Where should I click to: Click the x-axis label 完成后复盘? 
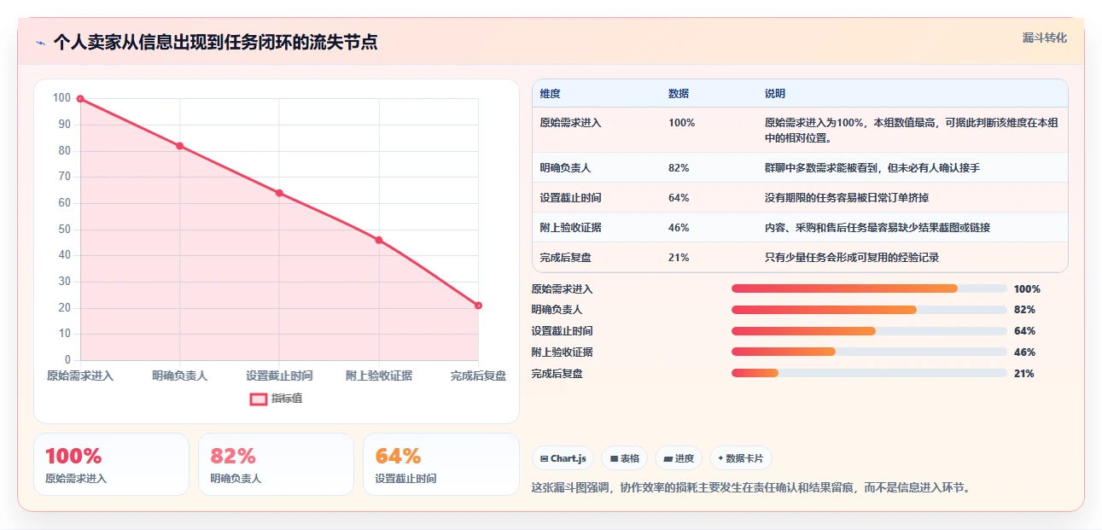pos(478,376)
